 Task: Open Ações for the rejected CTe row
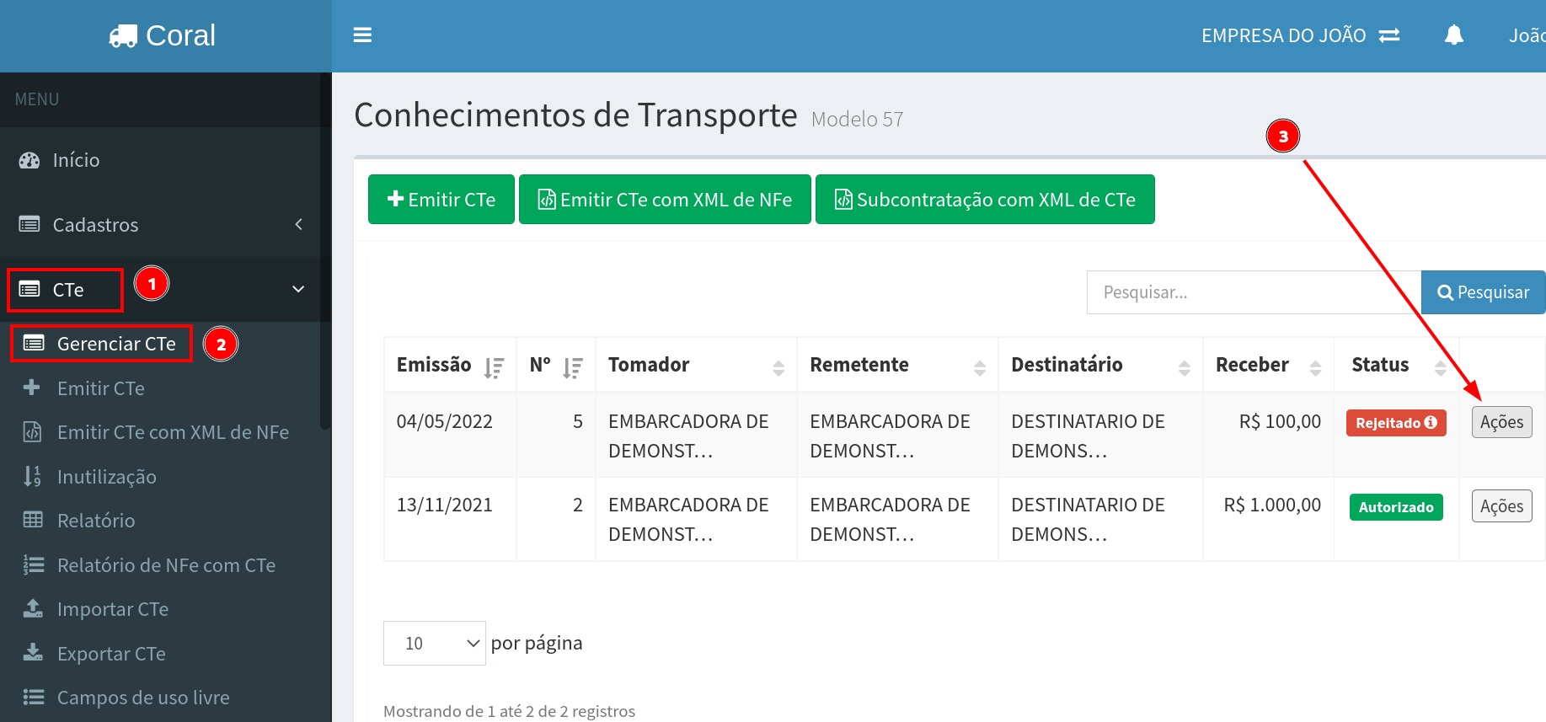pyautogui.click(x=1501, y=422)
